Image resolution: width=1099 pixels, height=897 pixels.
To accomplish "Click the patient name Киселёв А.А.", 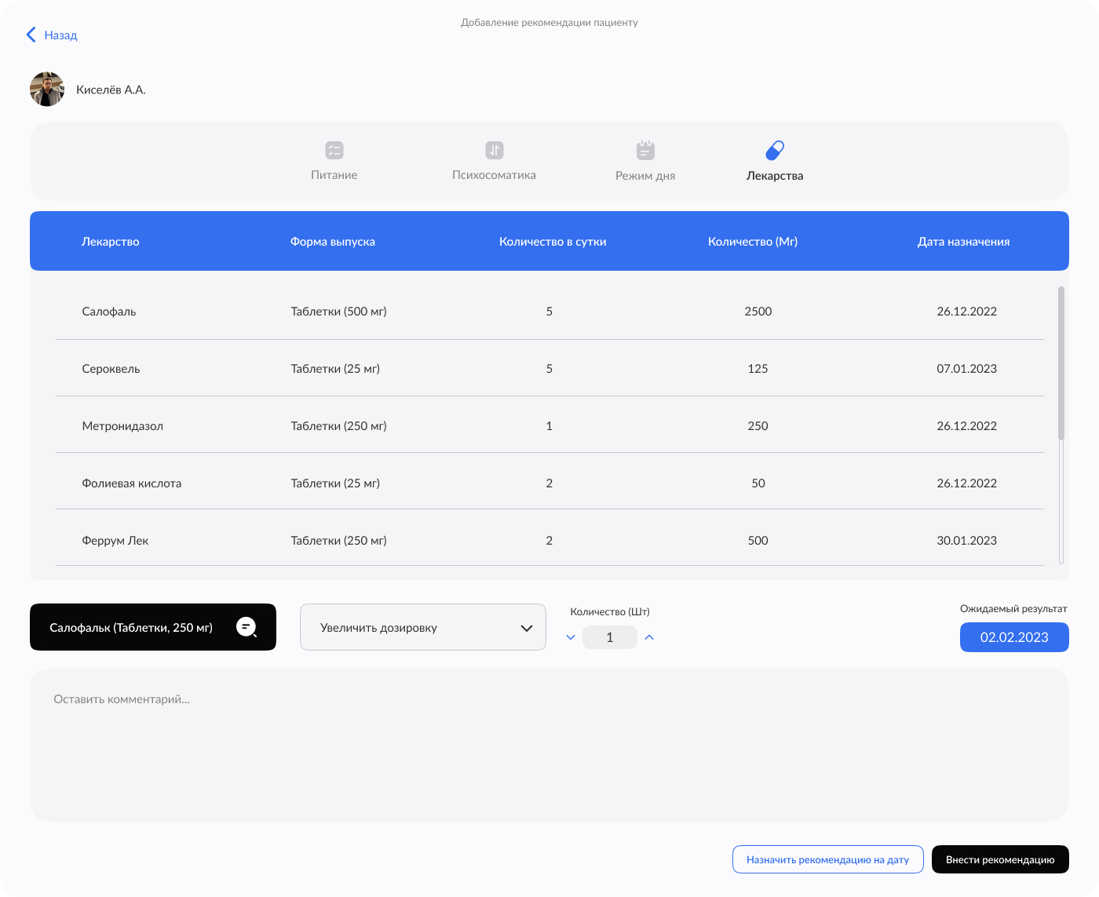I will (x=111, y=89).
